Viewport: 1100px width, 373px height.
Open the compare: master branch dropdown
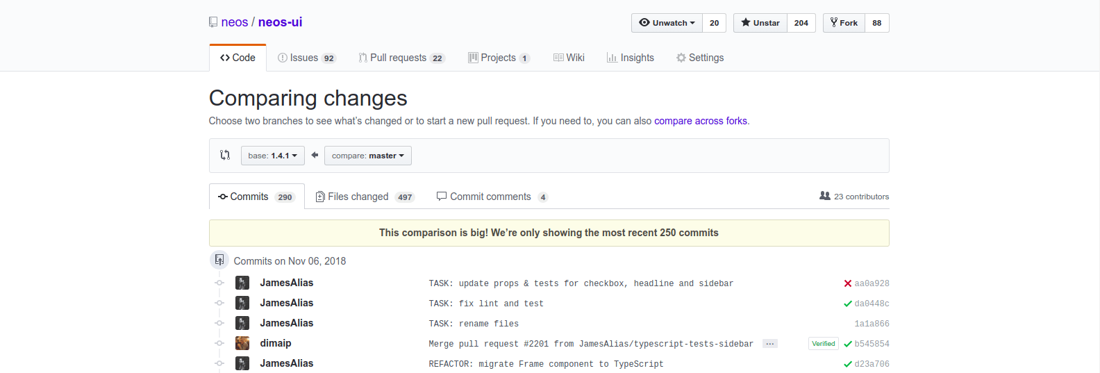pyautogui.click(x=367, y=156)
